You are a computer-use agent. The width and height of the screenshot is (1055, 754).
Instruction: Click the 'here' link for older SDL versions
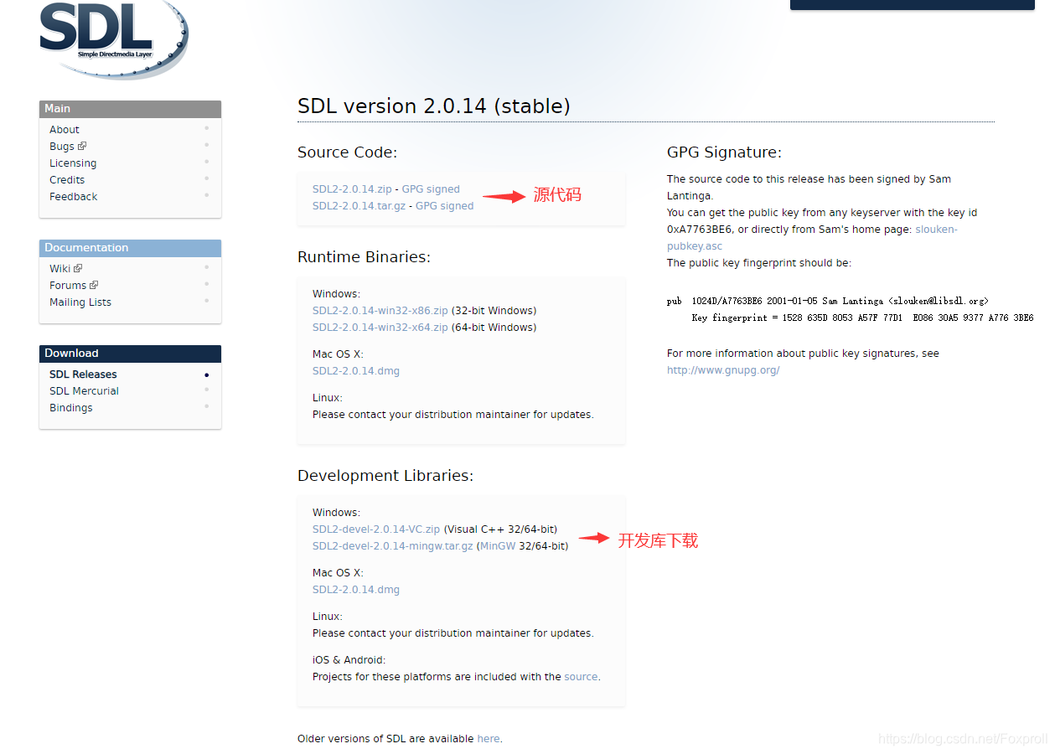tap(489, 738)
